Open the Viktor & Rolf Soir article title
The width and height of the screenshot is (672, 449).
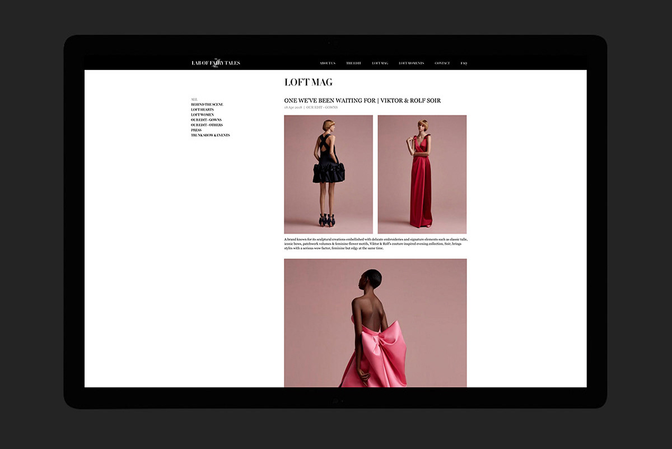pos(362,101)
